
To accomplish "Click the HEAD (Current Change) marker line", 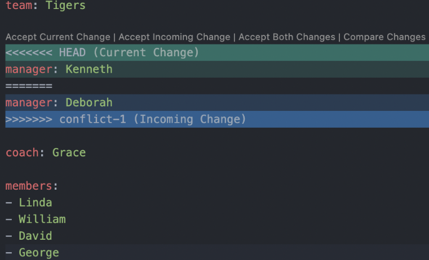I will click(x=102, y=53).
